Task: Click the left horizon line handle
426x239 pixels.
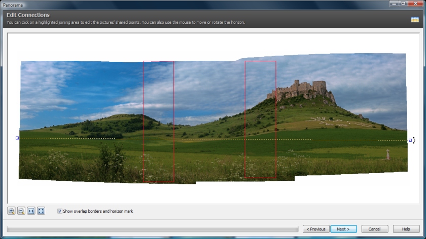Action: coord(17,138)
